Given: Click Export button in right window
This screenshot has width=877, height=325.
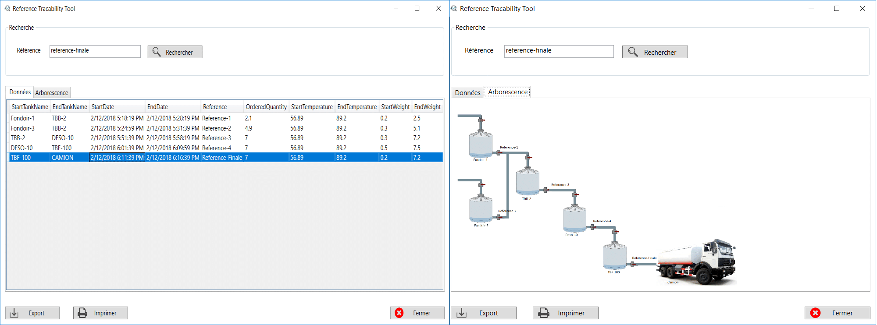Looking at the screenshot, I should (483, 313).
